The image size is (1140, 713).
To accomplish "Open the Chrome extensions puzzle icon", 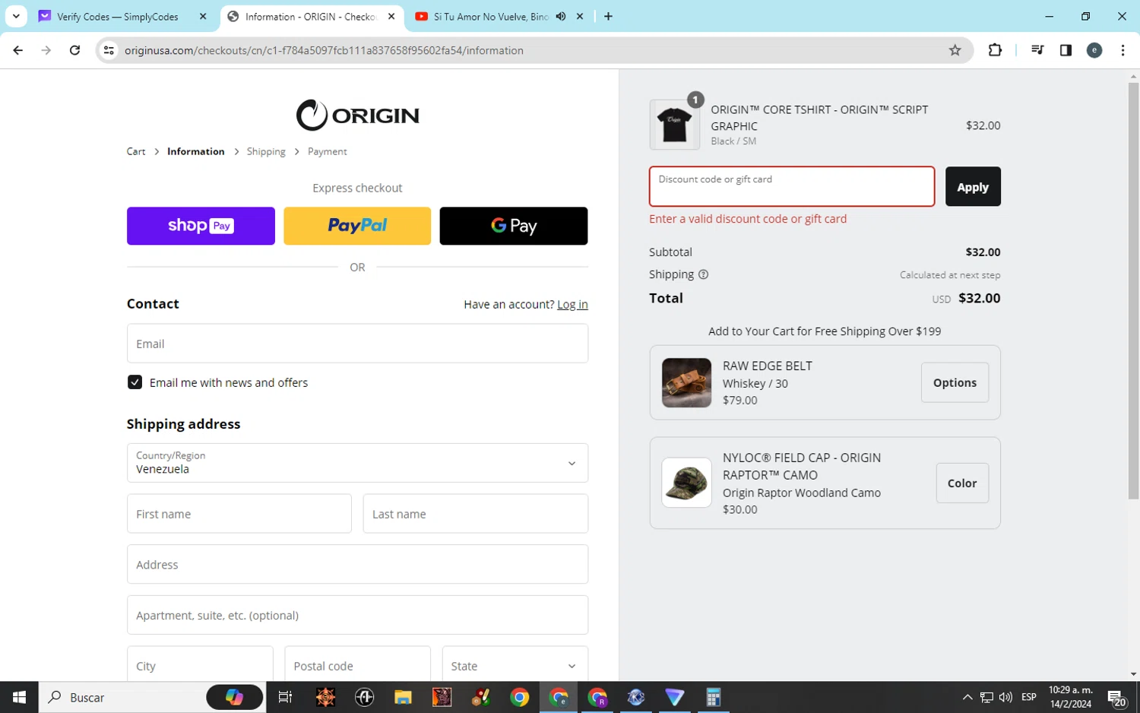I will 995,50.
